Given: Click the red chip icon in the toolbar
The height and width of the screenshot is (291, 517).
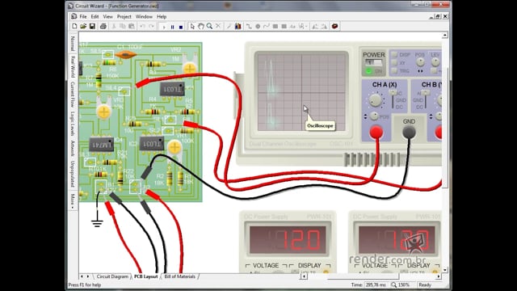Looking at the screenshot, I should point(334,27).
